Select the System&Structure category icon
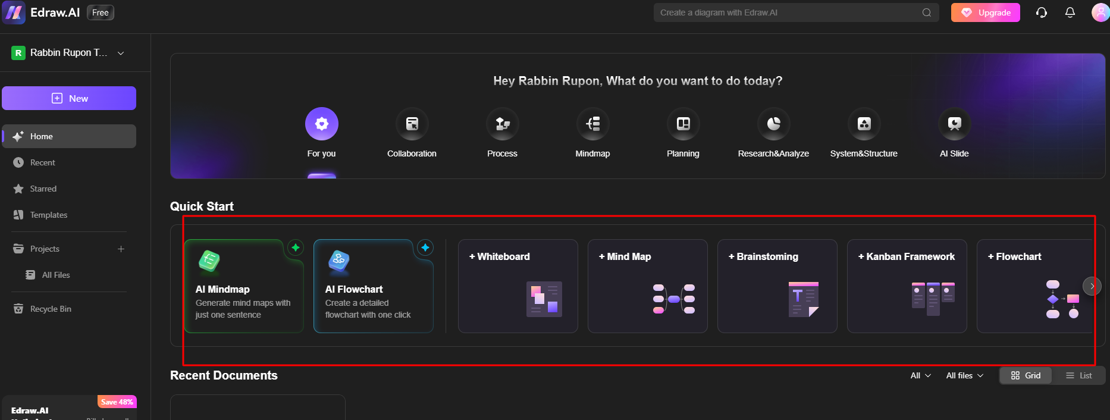Viewport: 1110px width, 420px height. point(864,124)
